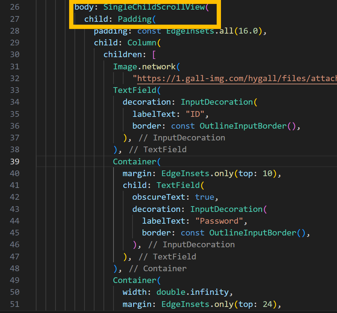This screenshot has width=337, height=313.
Task: Click line number 47 in the gutter
Action: (x=15, y=257)
